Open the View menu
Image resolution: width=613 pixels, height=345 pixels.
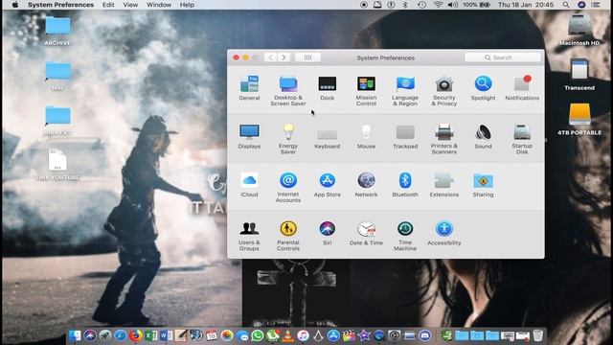click(x=130, y=5)
